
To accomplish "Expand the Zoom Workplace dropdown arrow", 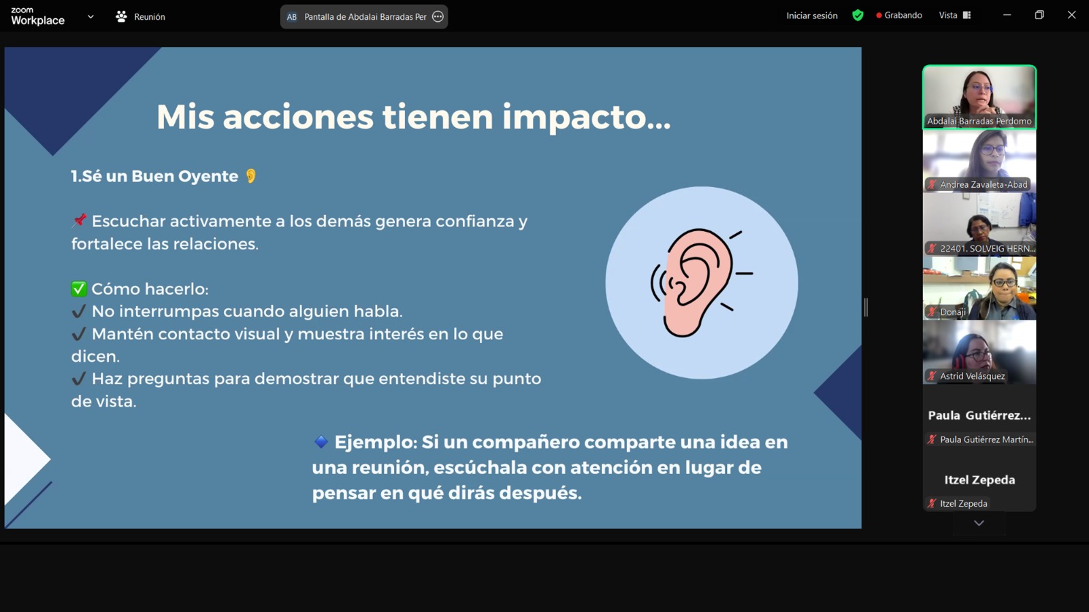I will coord(91,17).
